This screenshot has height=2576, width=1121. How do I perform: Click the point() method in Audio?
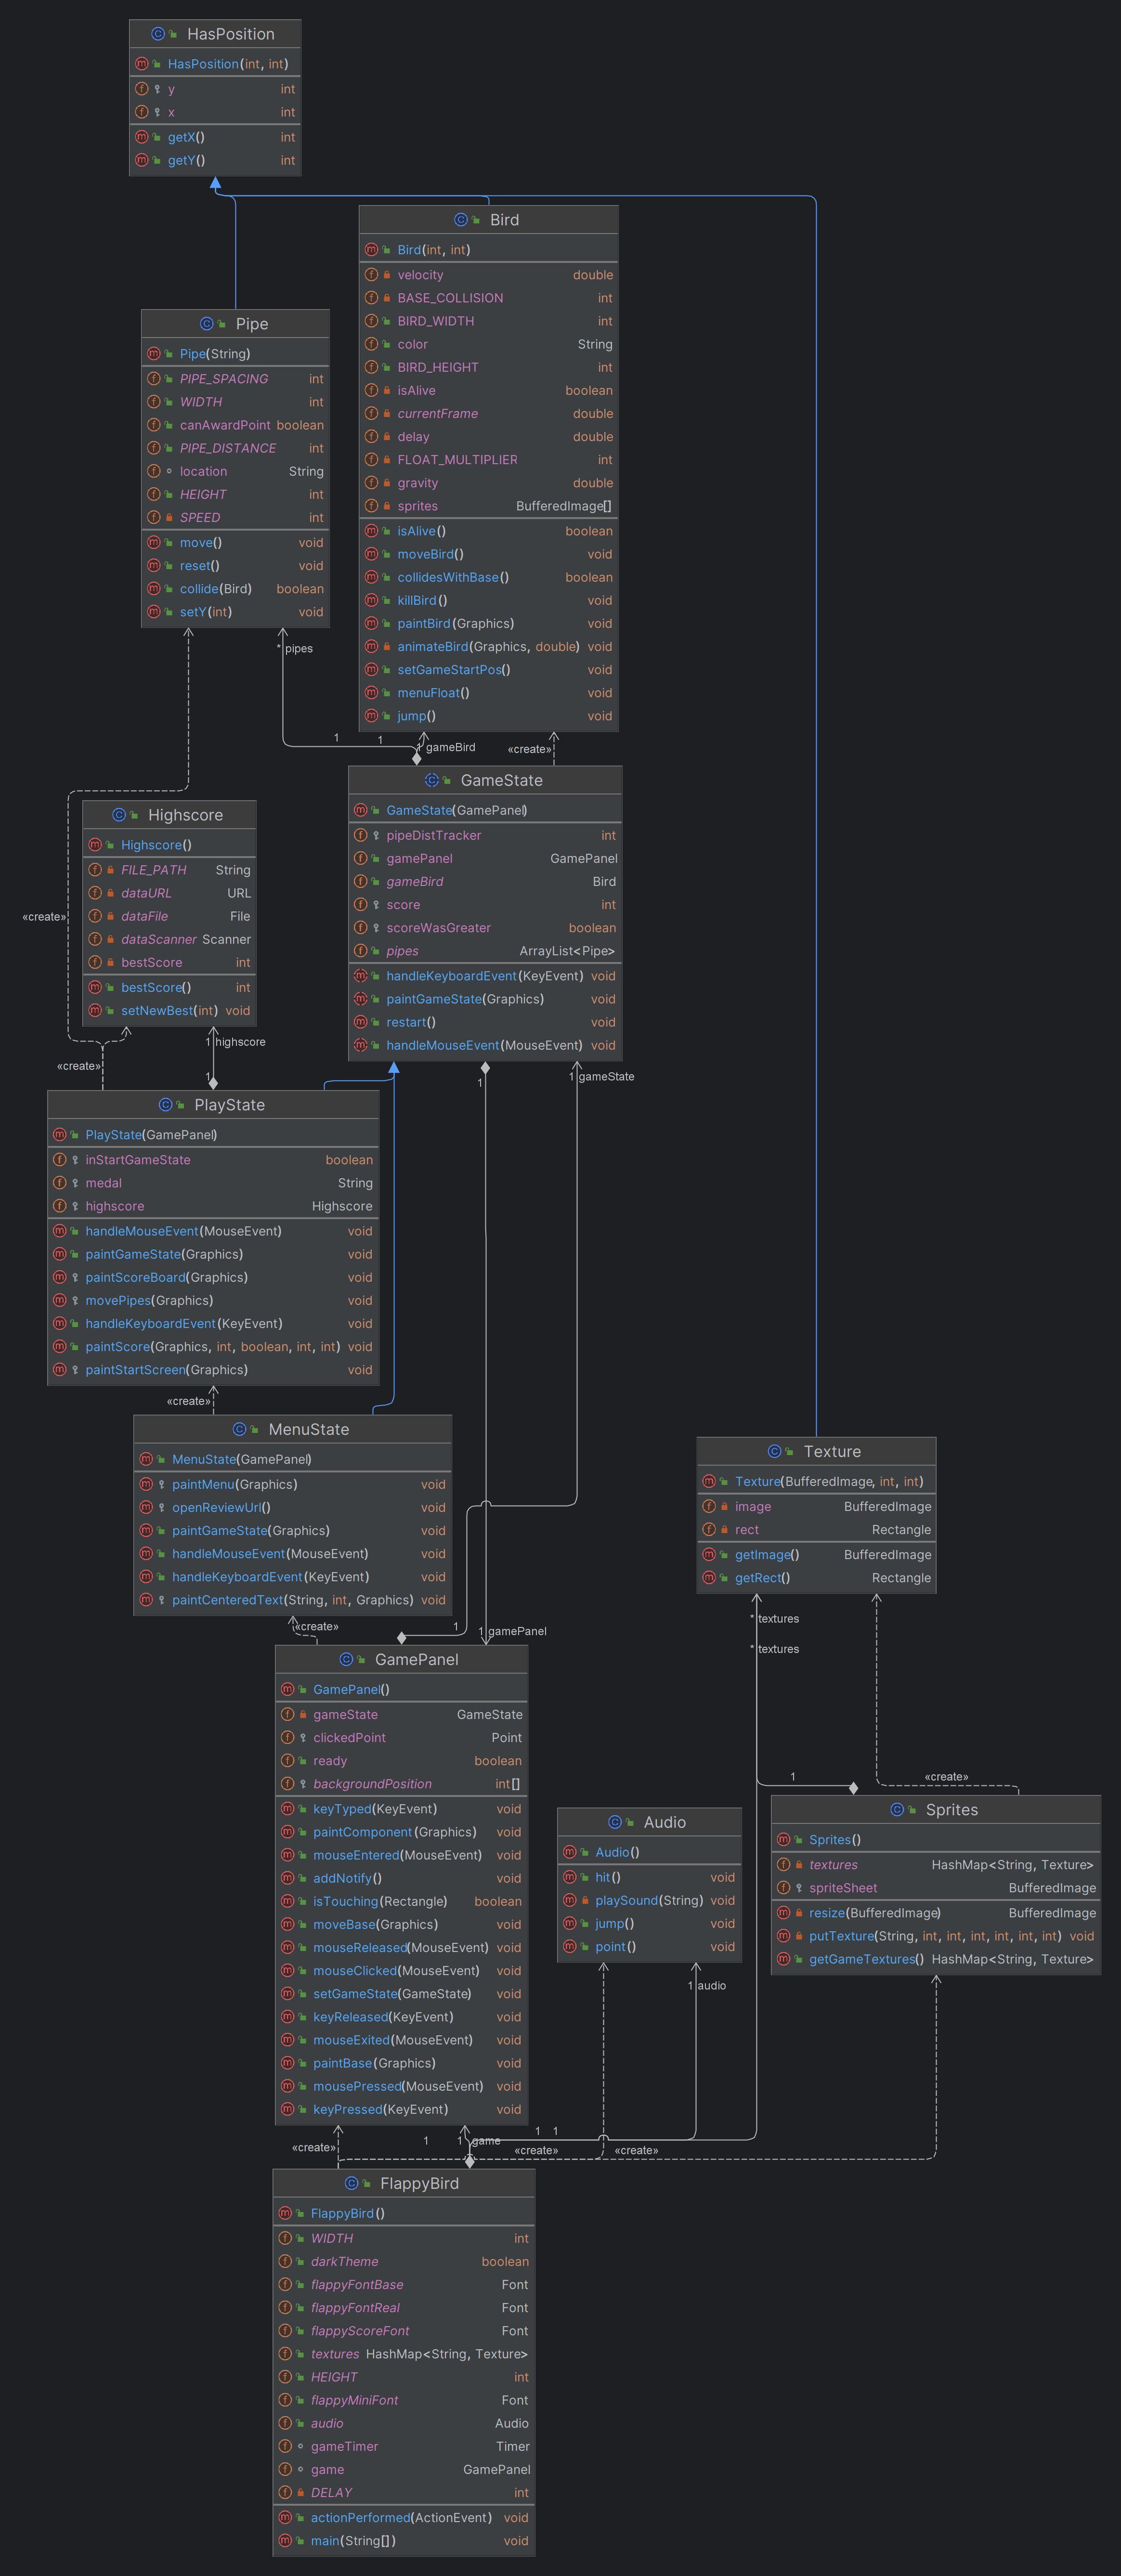pyautogui.click(x=649, y=1947)
